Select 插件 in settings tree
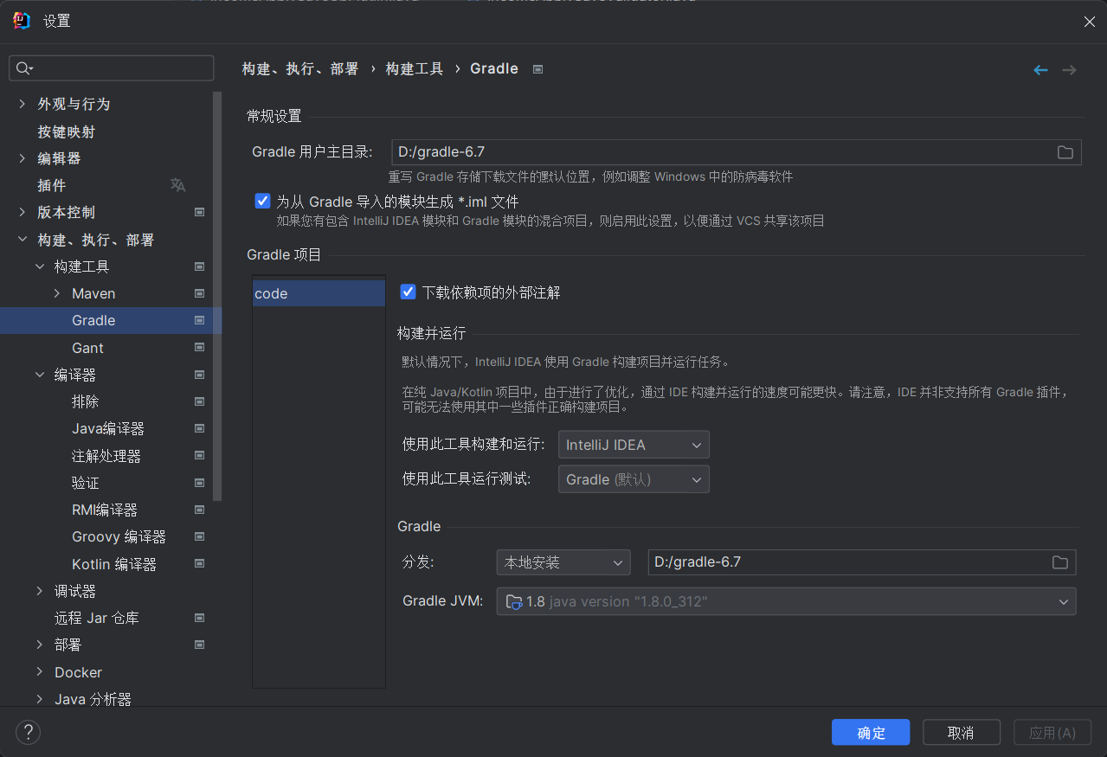1107x757 pixels. pyautogui.click(x=52, y=185)
